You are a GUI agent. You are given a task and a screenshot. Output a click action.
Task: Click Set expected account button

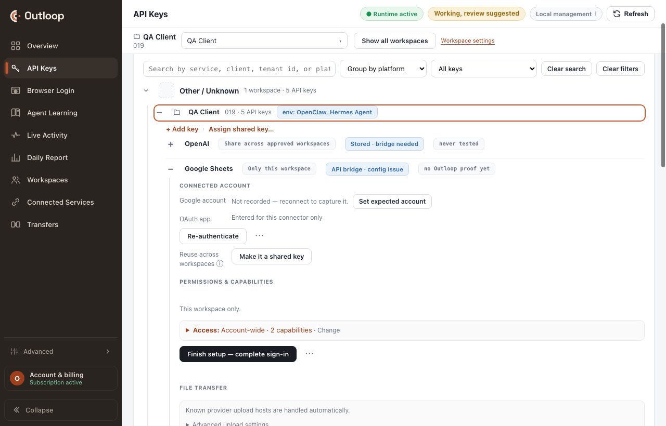[x=392, y=201]
